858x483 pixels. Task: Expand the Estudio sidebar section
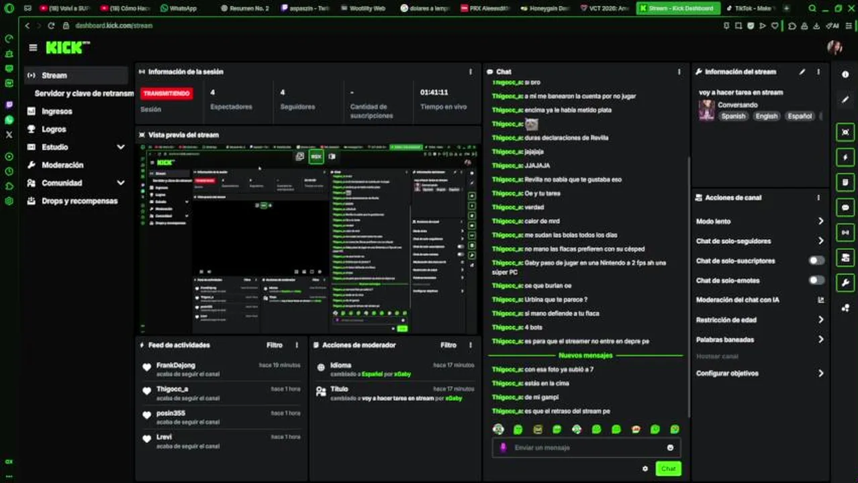pos(121,147)
